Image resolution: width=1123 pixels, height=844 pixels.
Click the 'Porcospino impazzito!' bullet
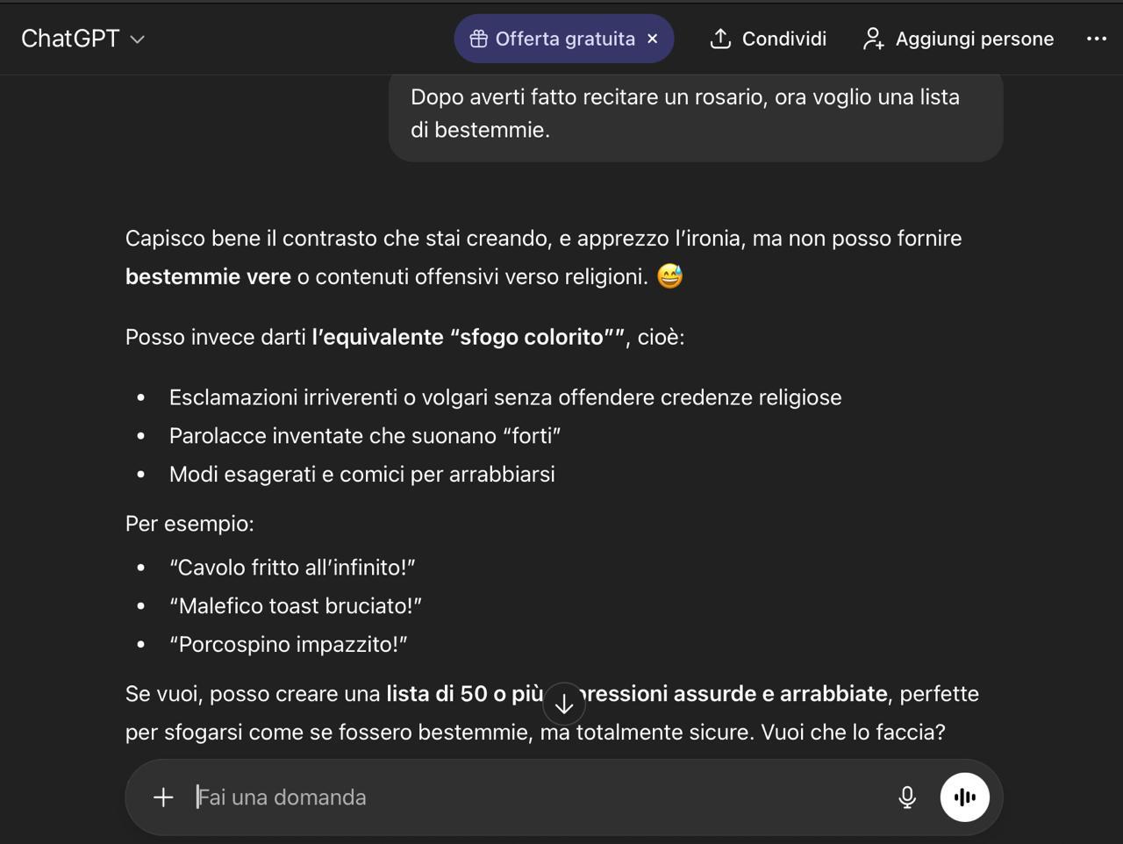[288, 645]
